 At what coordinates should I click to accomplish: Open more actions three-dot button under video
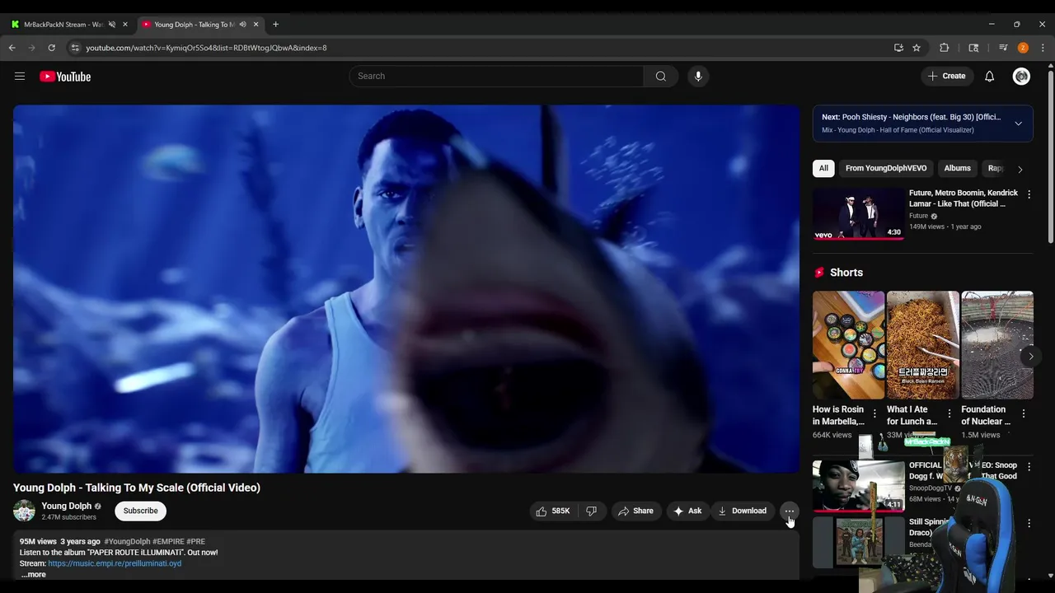(x=790, y=511)
